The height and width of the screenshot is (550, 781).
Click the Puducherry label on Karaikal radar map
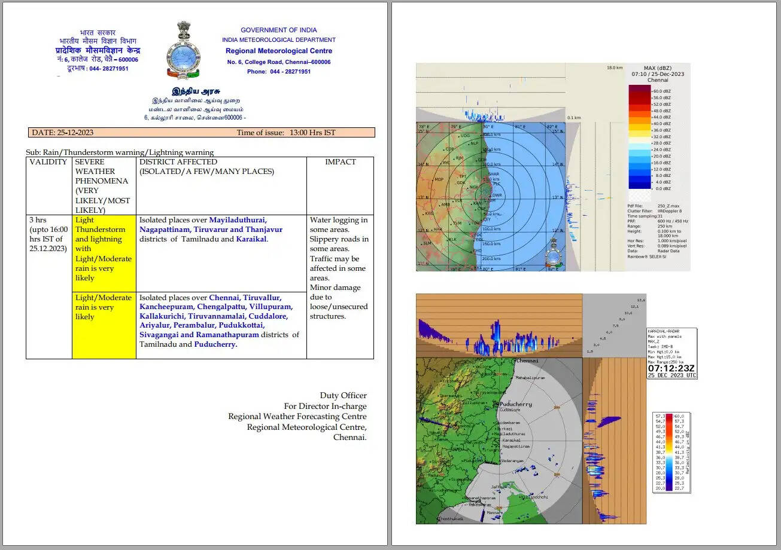point(515,405)
